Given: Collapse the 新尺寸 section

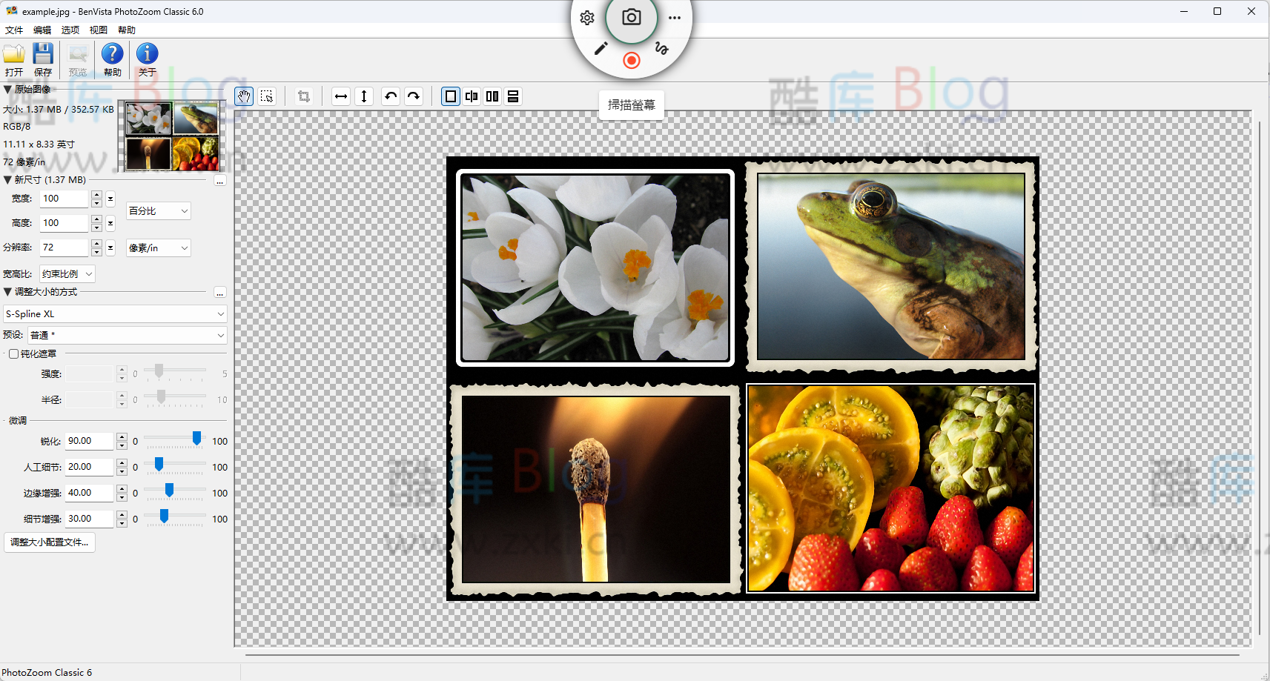Looking at the screenshot, I should (7, 179).
